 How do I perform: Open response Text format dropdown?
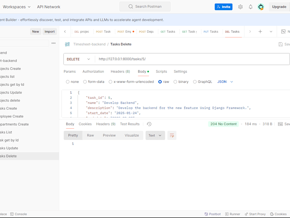point(155,135)
